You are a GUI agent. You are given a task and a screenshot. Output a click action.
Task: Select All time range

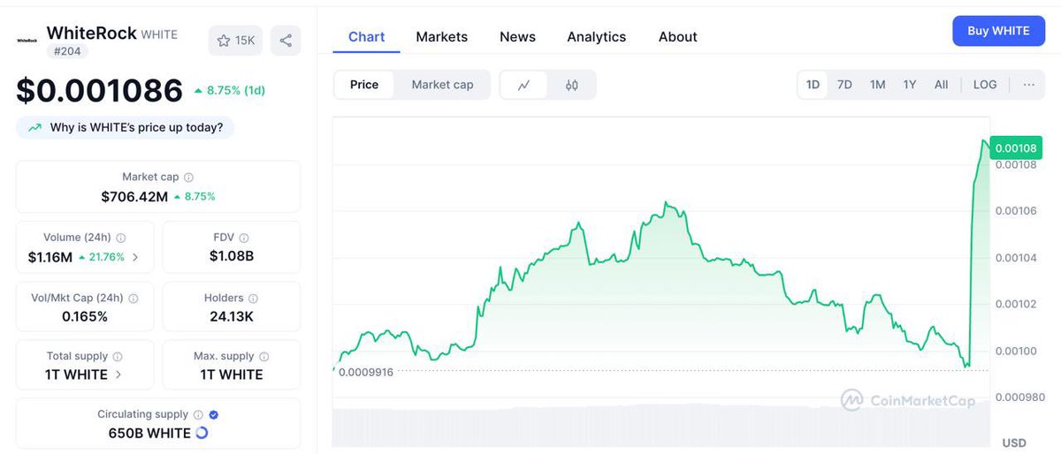(941, 85)
